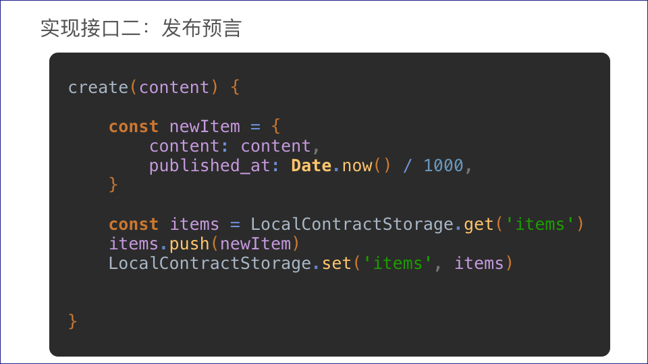
Task: Click the "create" function name
Action: (x=98, y=88)
